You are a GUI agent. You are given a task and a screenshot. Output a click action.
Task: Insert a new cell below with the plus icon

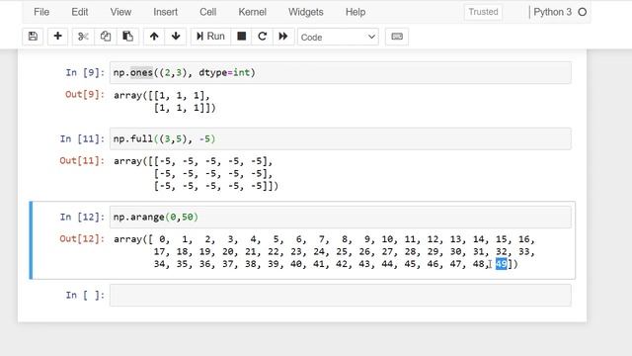57,37
